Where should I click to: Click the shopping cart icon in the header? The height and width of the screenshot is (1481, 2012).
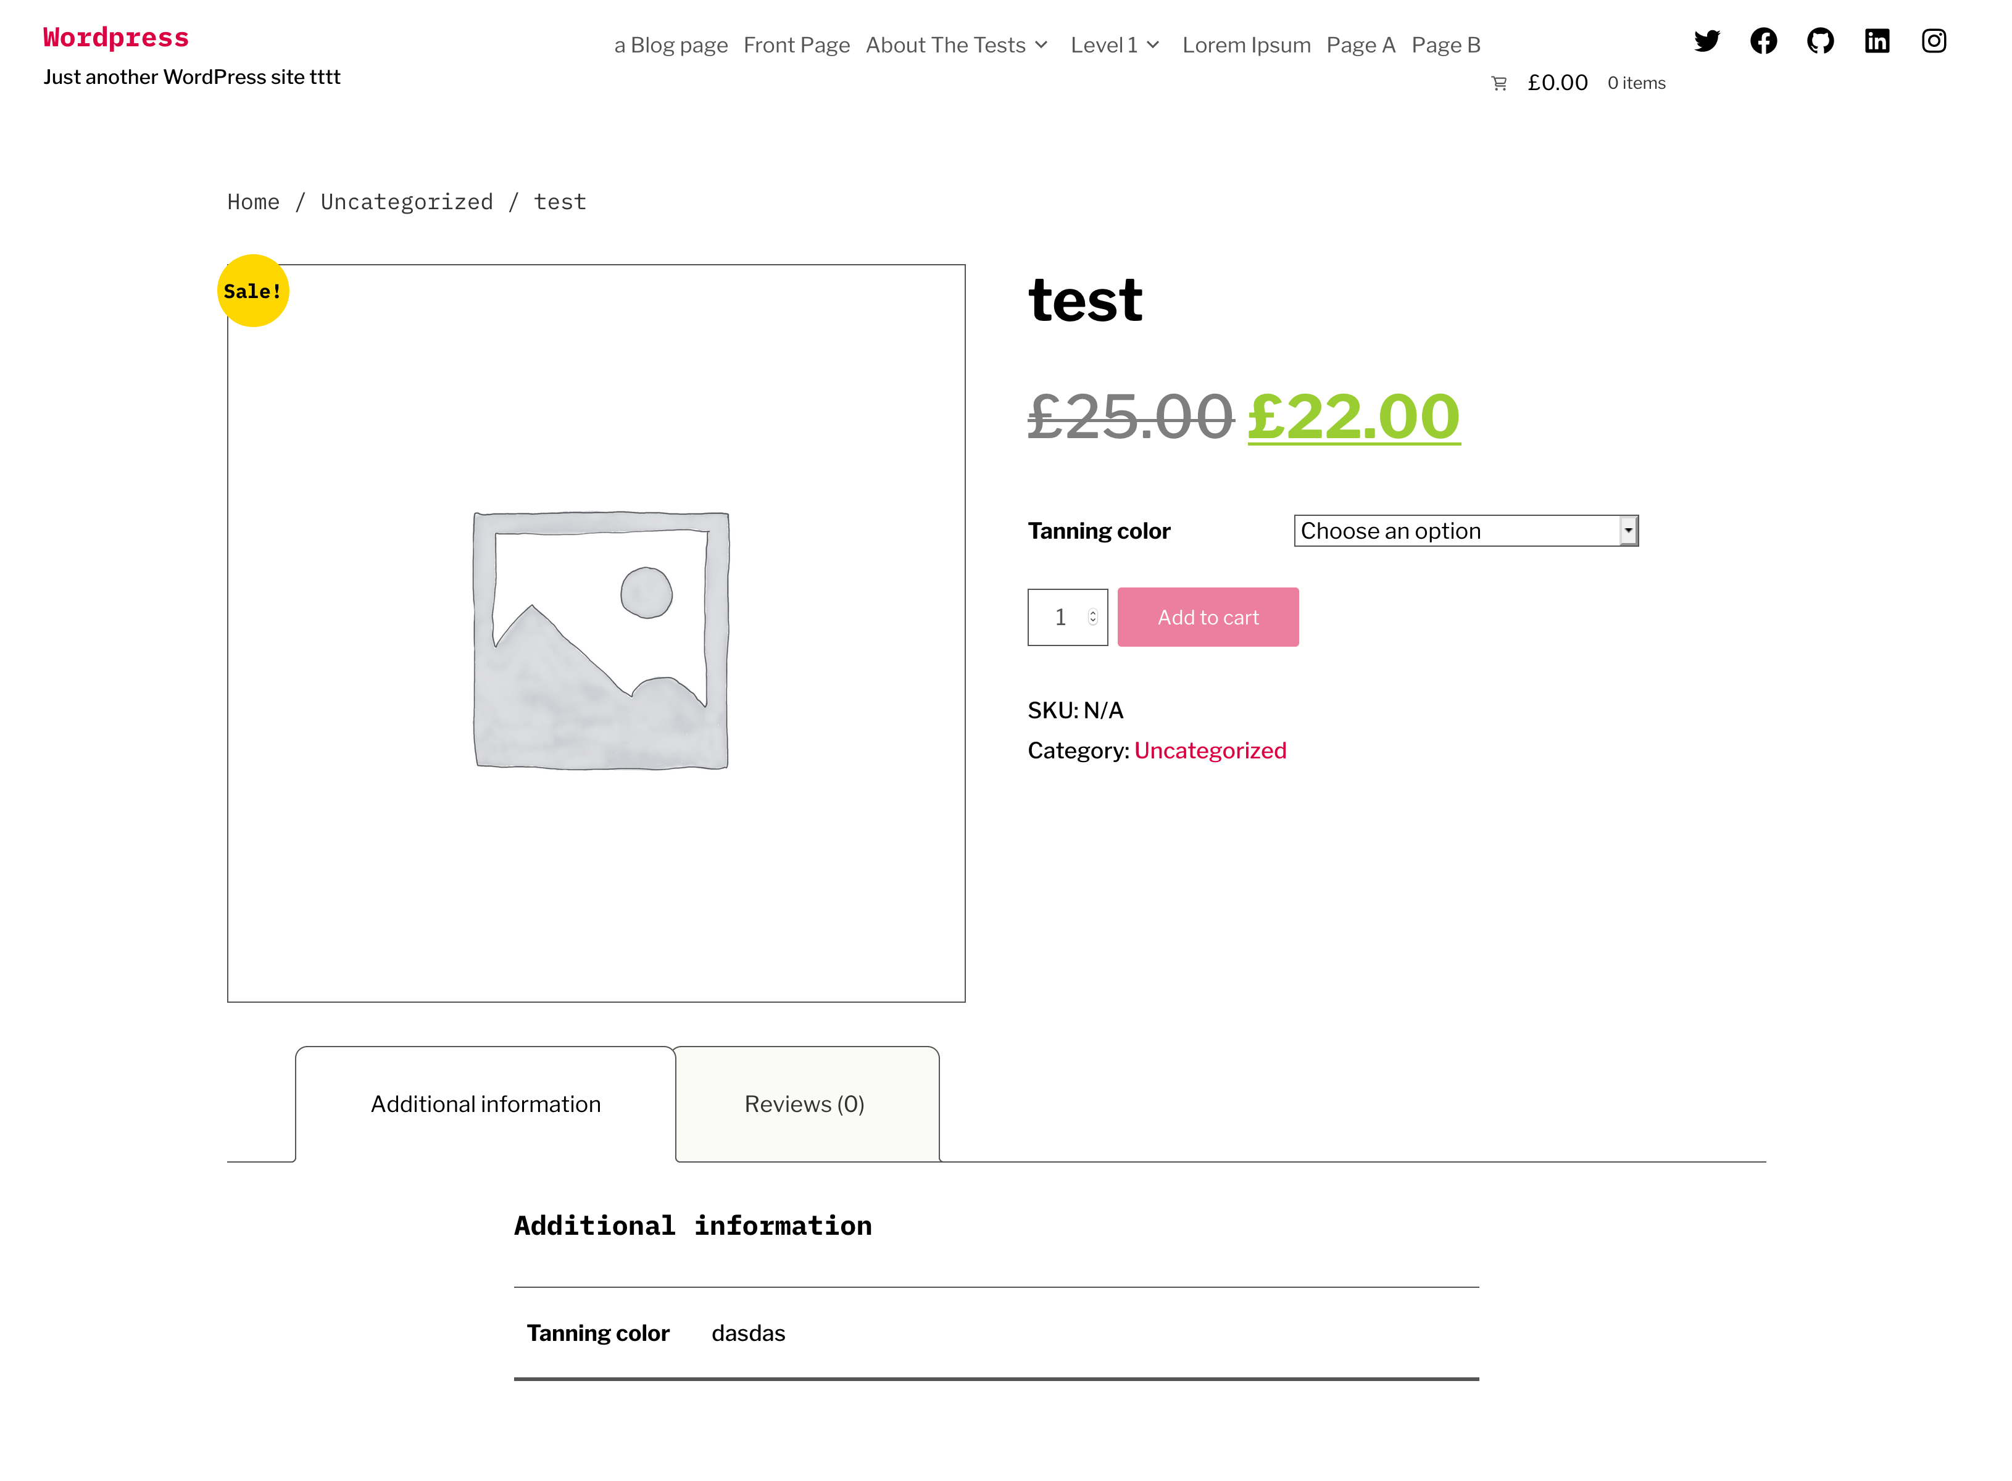(1499, 83)
